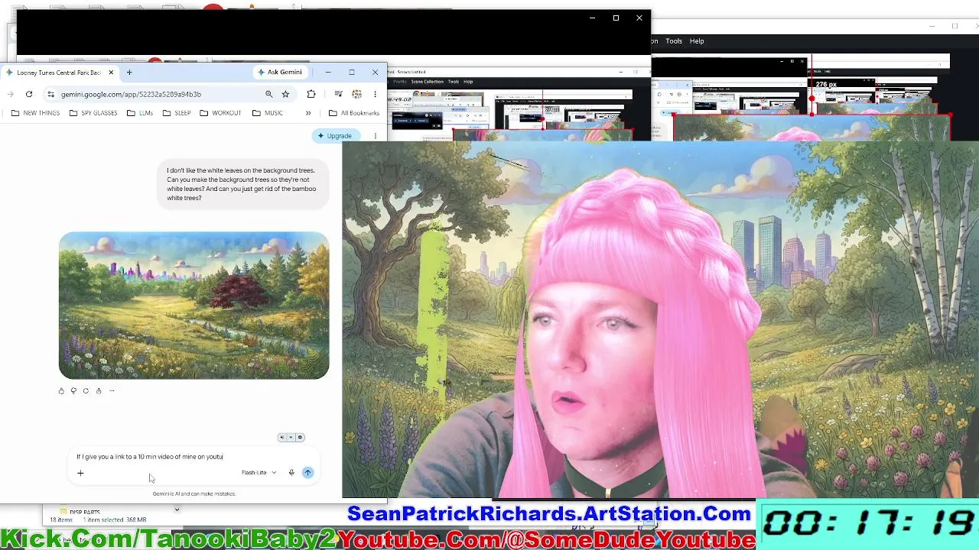Regenerate the Gemini response
979x550 pixels.
coord(86,391)
